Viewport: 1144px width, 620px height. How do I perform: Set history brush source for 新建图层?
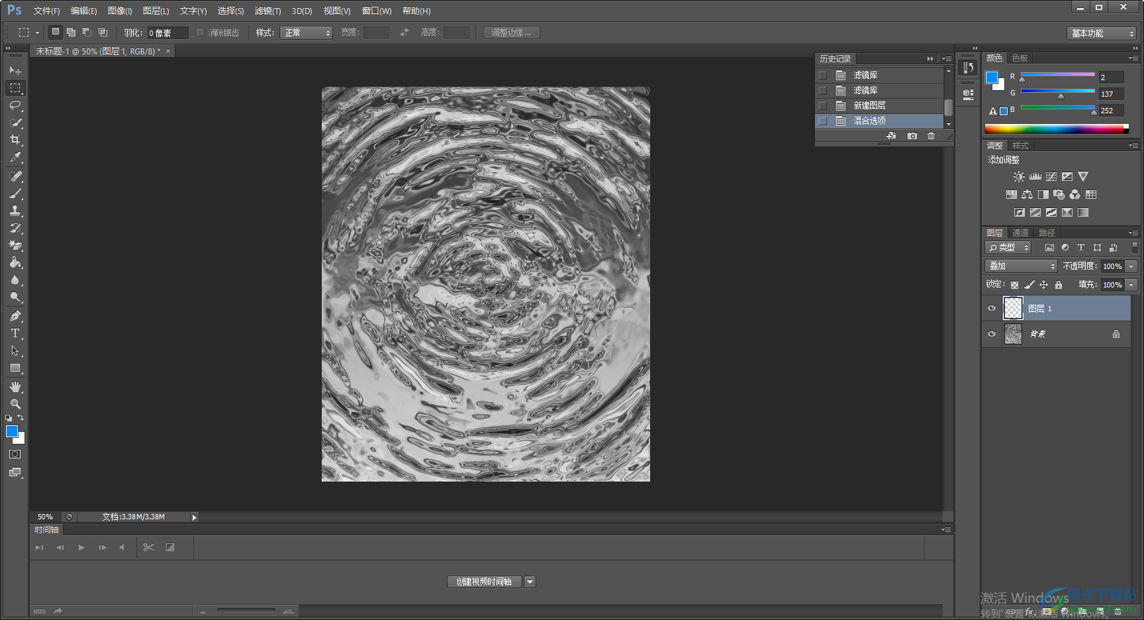(823, 106)
